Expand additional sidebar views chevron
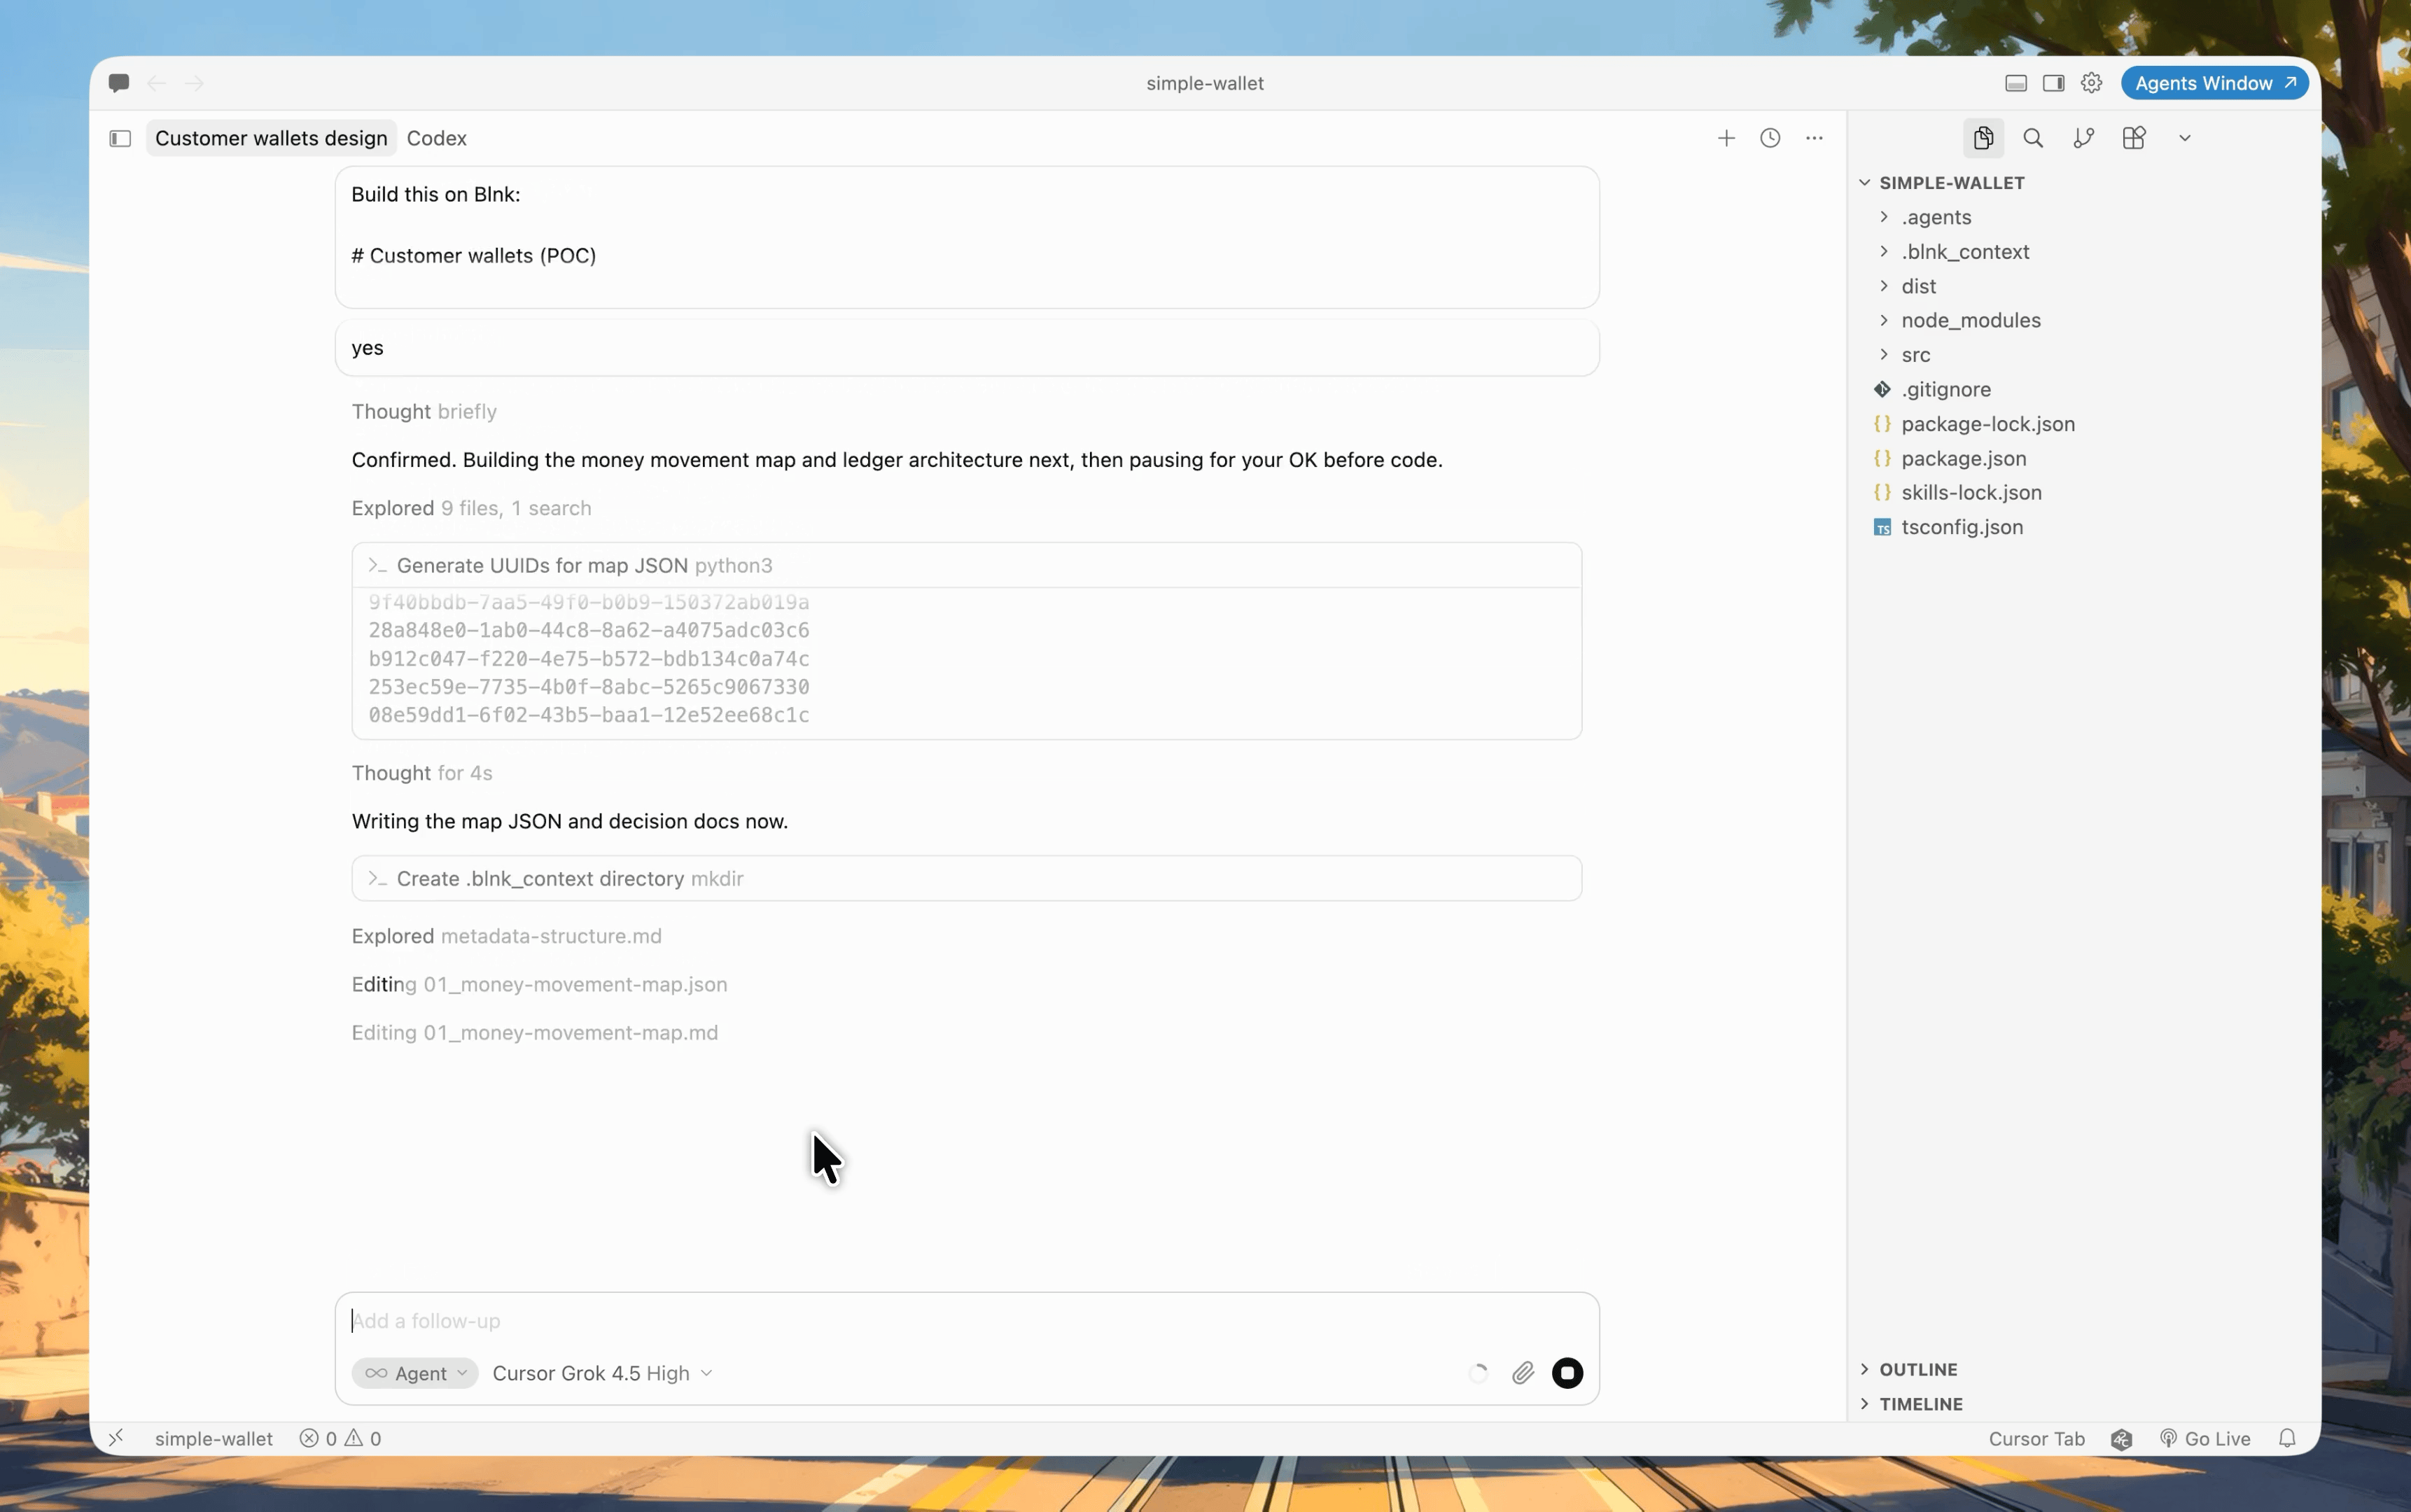This screenshot has height=1512, width=2411. [2185, 138]
